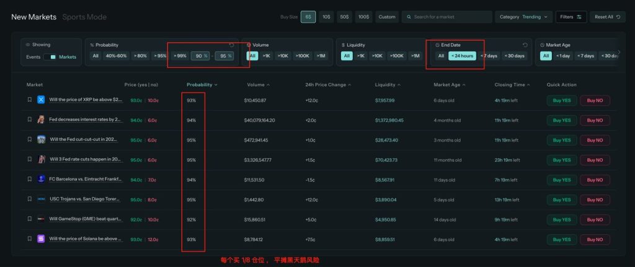Image resolution: width=635 pixels, height=267 pixels.
Task: Open the Category Trending dropdown
Action: (x=524, y=17)
